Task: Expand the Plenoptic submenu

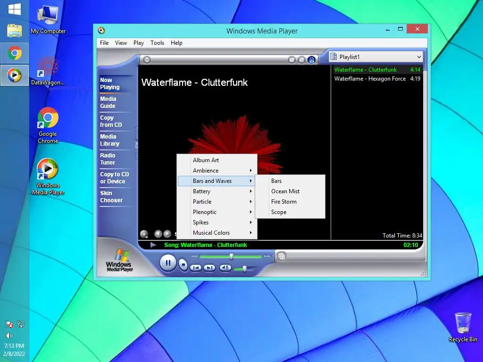Action: click(x=217, y=212)
